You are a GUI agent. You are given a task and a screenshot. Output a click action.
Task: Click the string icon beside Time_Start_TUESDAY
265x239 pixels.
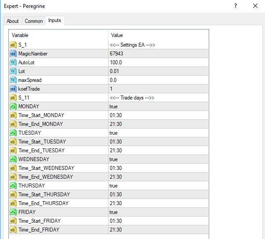pyautogui.click(x=13, y=142)
